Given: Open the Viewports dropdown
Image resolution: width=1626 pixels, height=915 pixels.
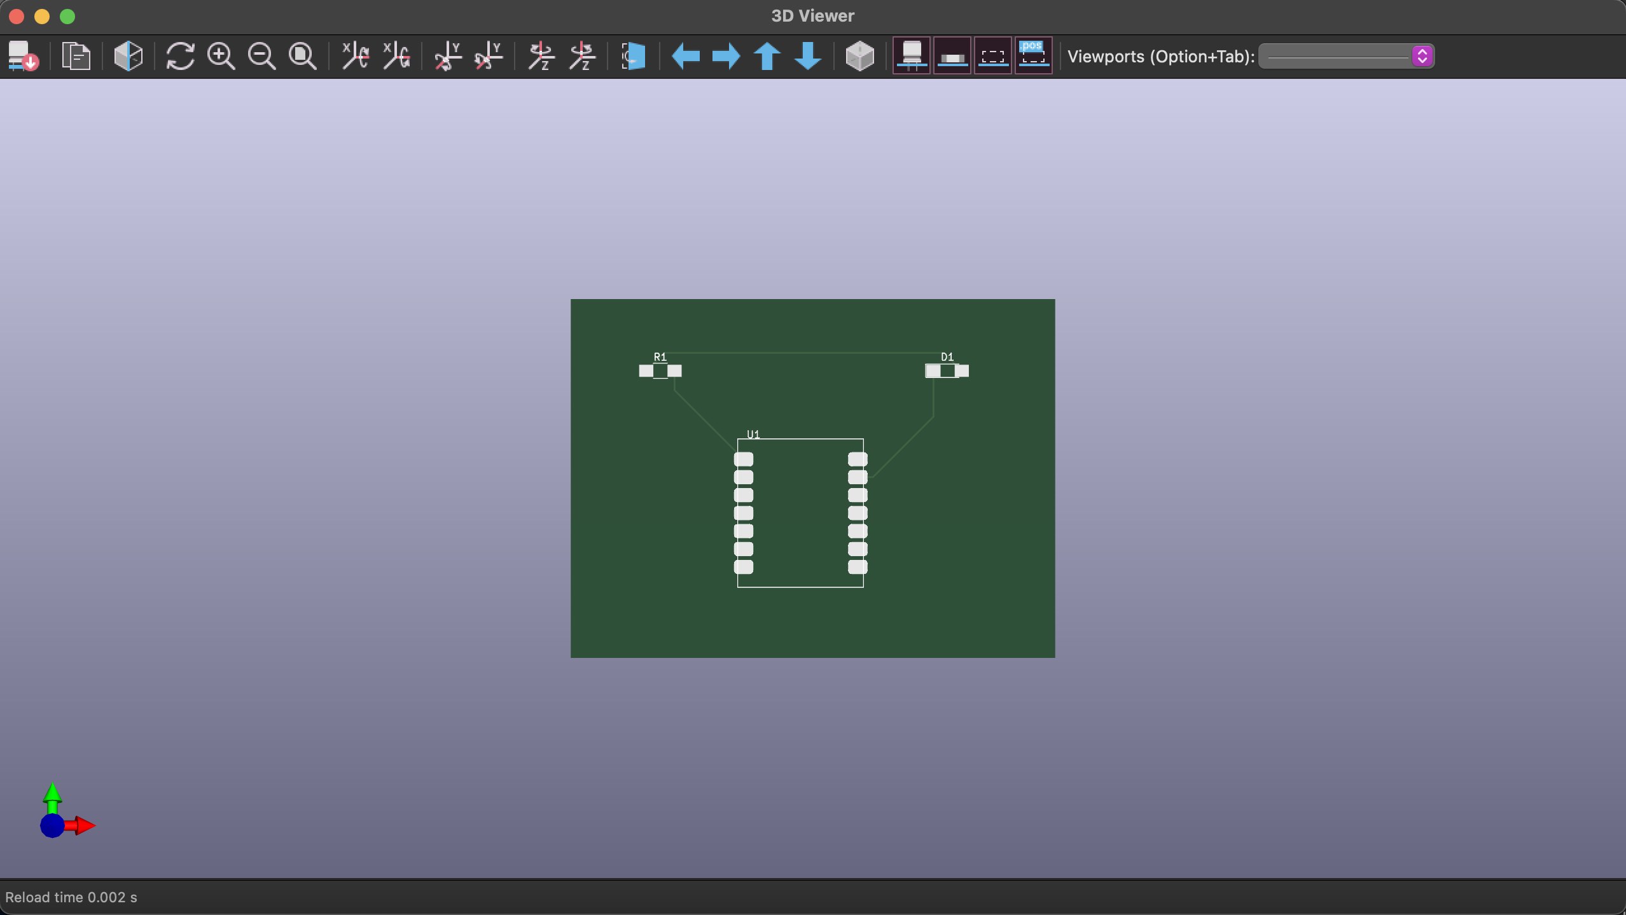Looking at the screenshot, I should point(1346,56).
